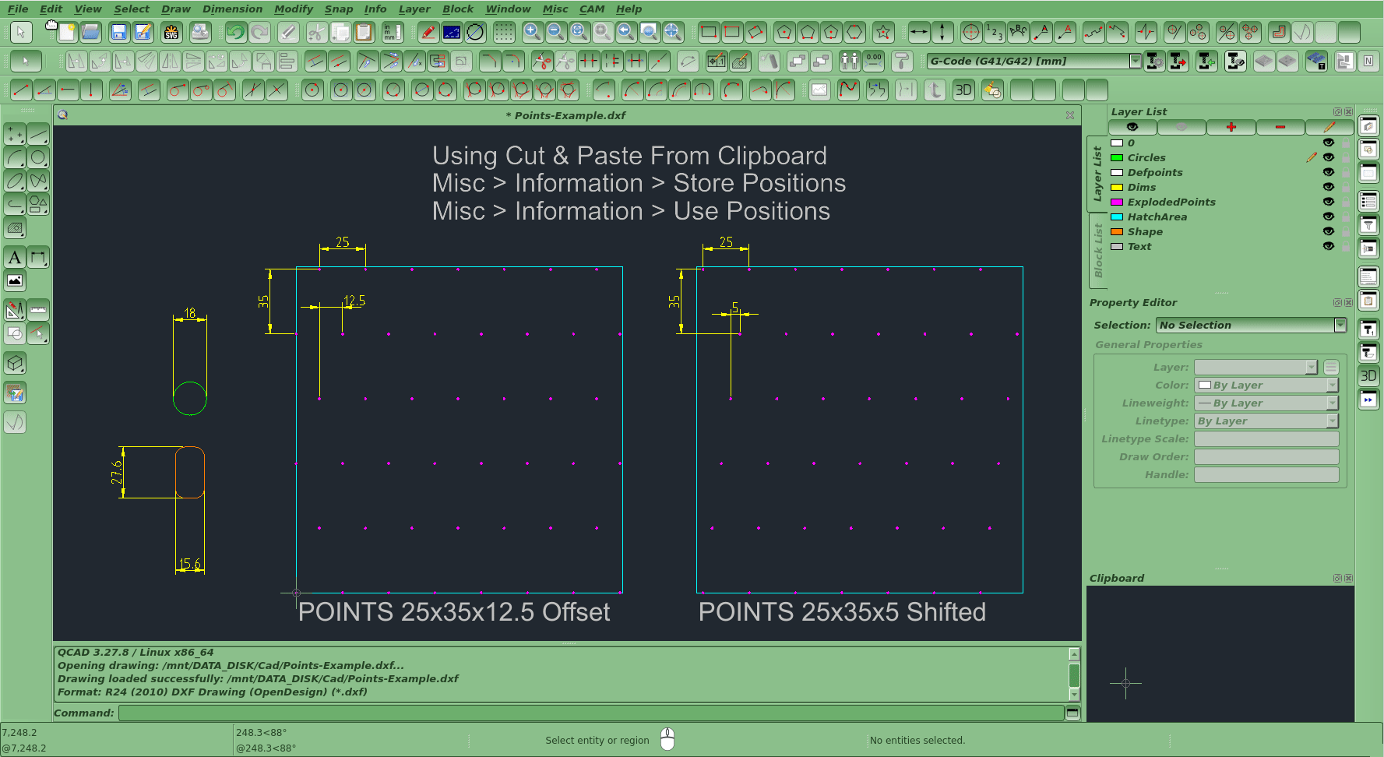
Task: Toggle the grid display icon
Action: tap(504, 33)
